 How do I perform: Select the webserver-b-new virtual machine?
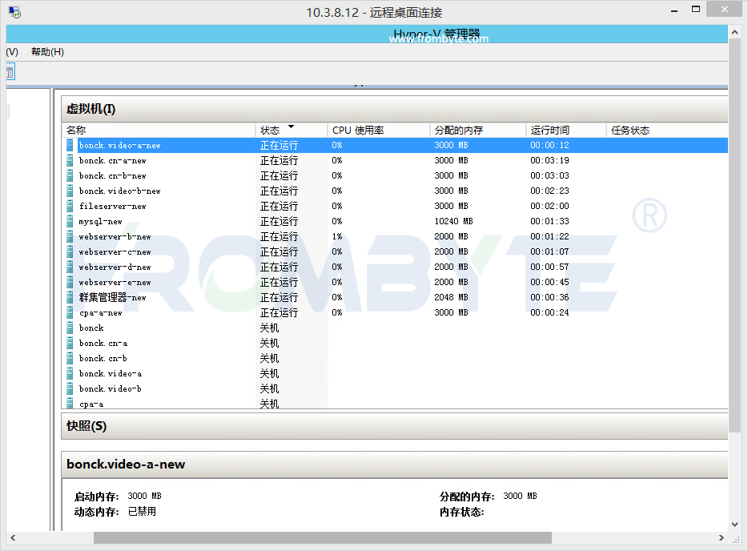tap(395, 236)
